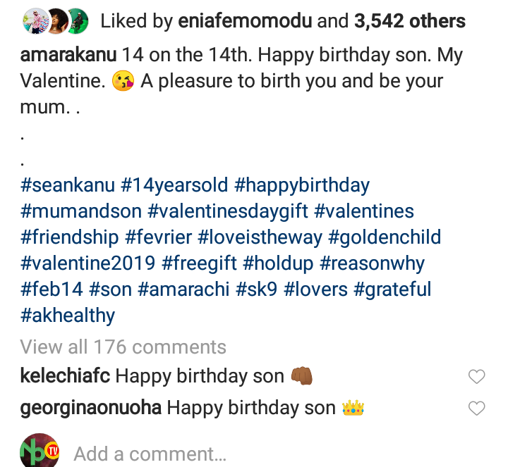Open the #seankanu hashtag

[x=68, y=185]
